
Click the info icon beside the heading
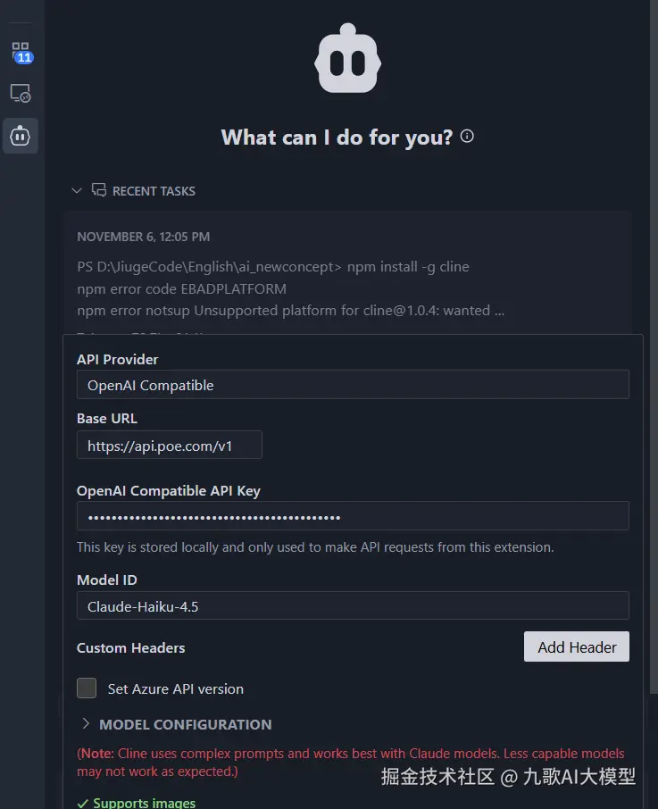click(467, 137)
